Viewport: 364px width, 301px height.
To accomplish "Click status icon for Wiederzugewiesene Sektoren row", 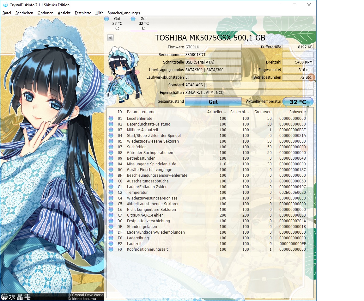I will [111, 141].
